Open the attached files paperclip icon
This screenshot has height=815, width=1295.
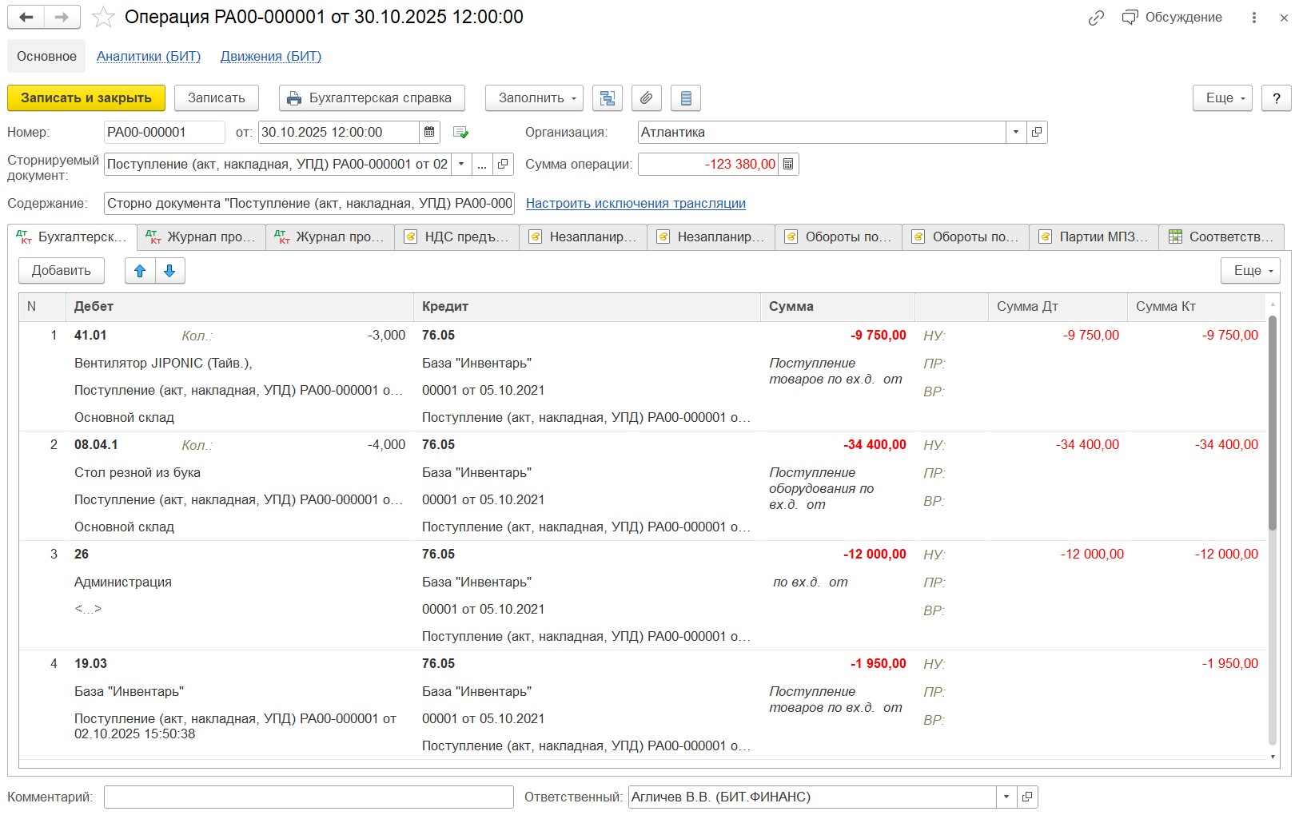coord(646,98)
